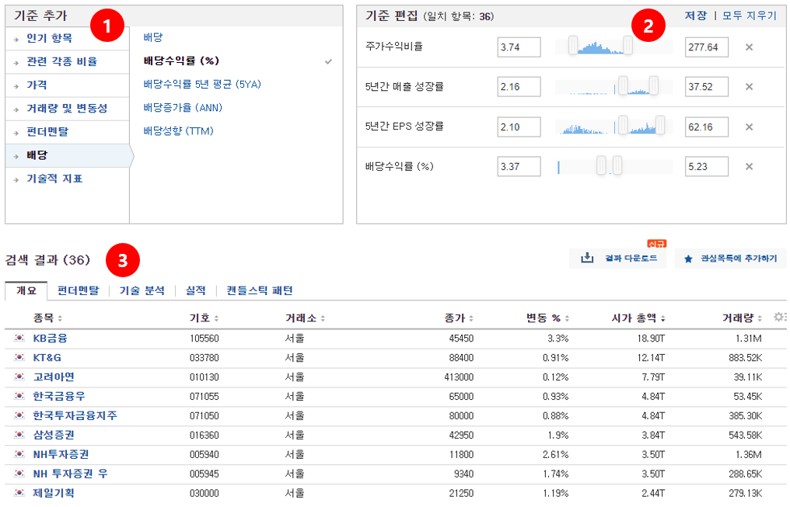Click the Korea flag icon next to KB금융
The height and width of the screenshot is (507, 790).
point(19,338)
